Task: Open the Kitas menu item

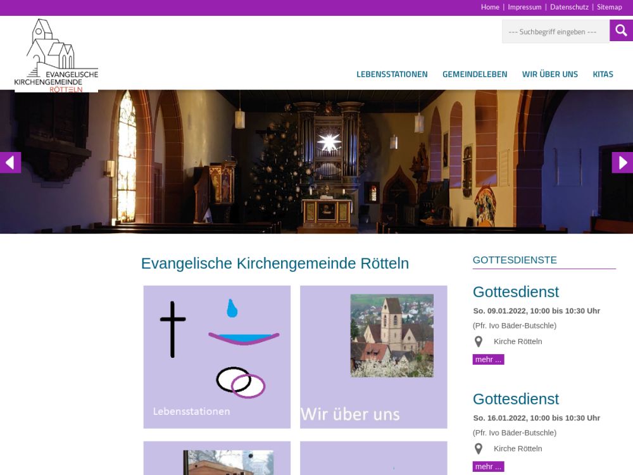Action: pyautogui.click(x=603, y=74)
